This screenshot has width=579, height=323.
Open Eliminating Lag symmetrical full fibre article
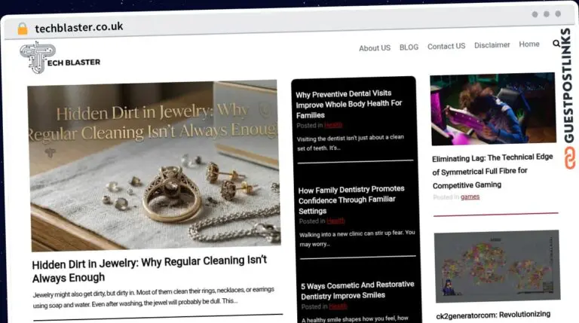492,171
